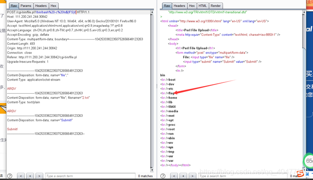Screen dimensions: 313x180
Task: Click the closing body and html tags line
Action: tap(175, 165)
